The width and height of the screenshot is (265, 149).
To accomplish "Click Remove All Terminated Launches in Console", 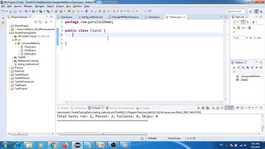I will click(x=207, y=108).
